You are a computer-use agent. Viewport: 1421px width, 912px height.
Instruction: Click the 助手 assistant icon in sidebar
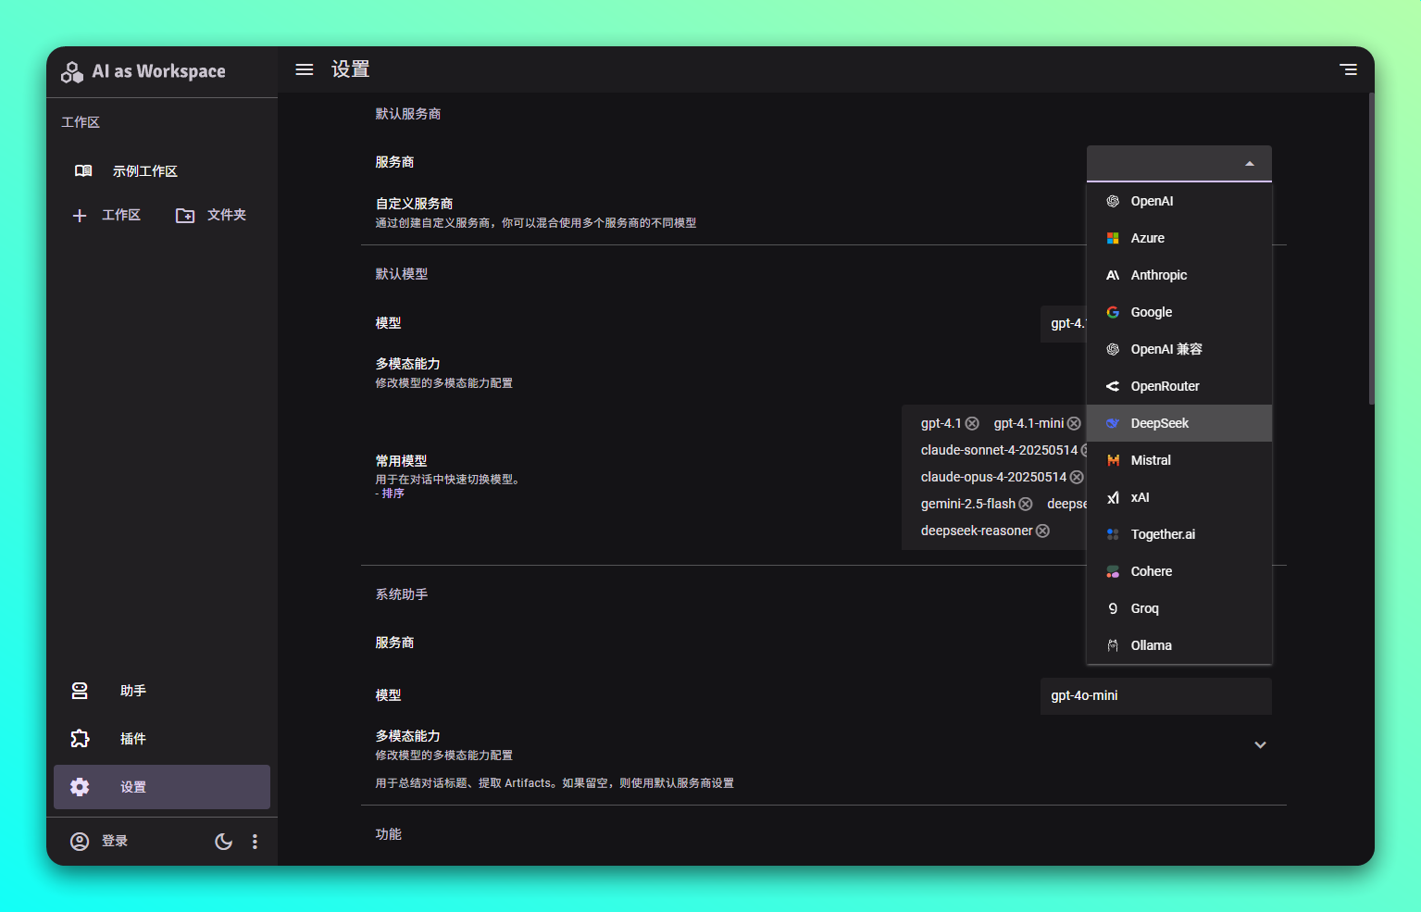(x=80, y=691)
